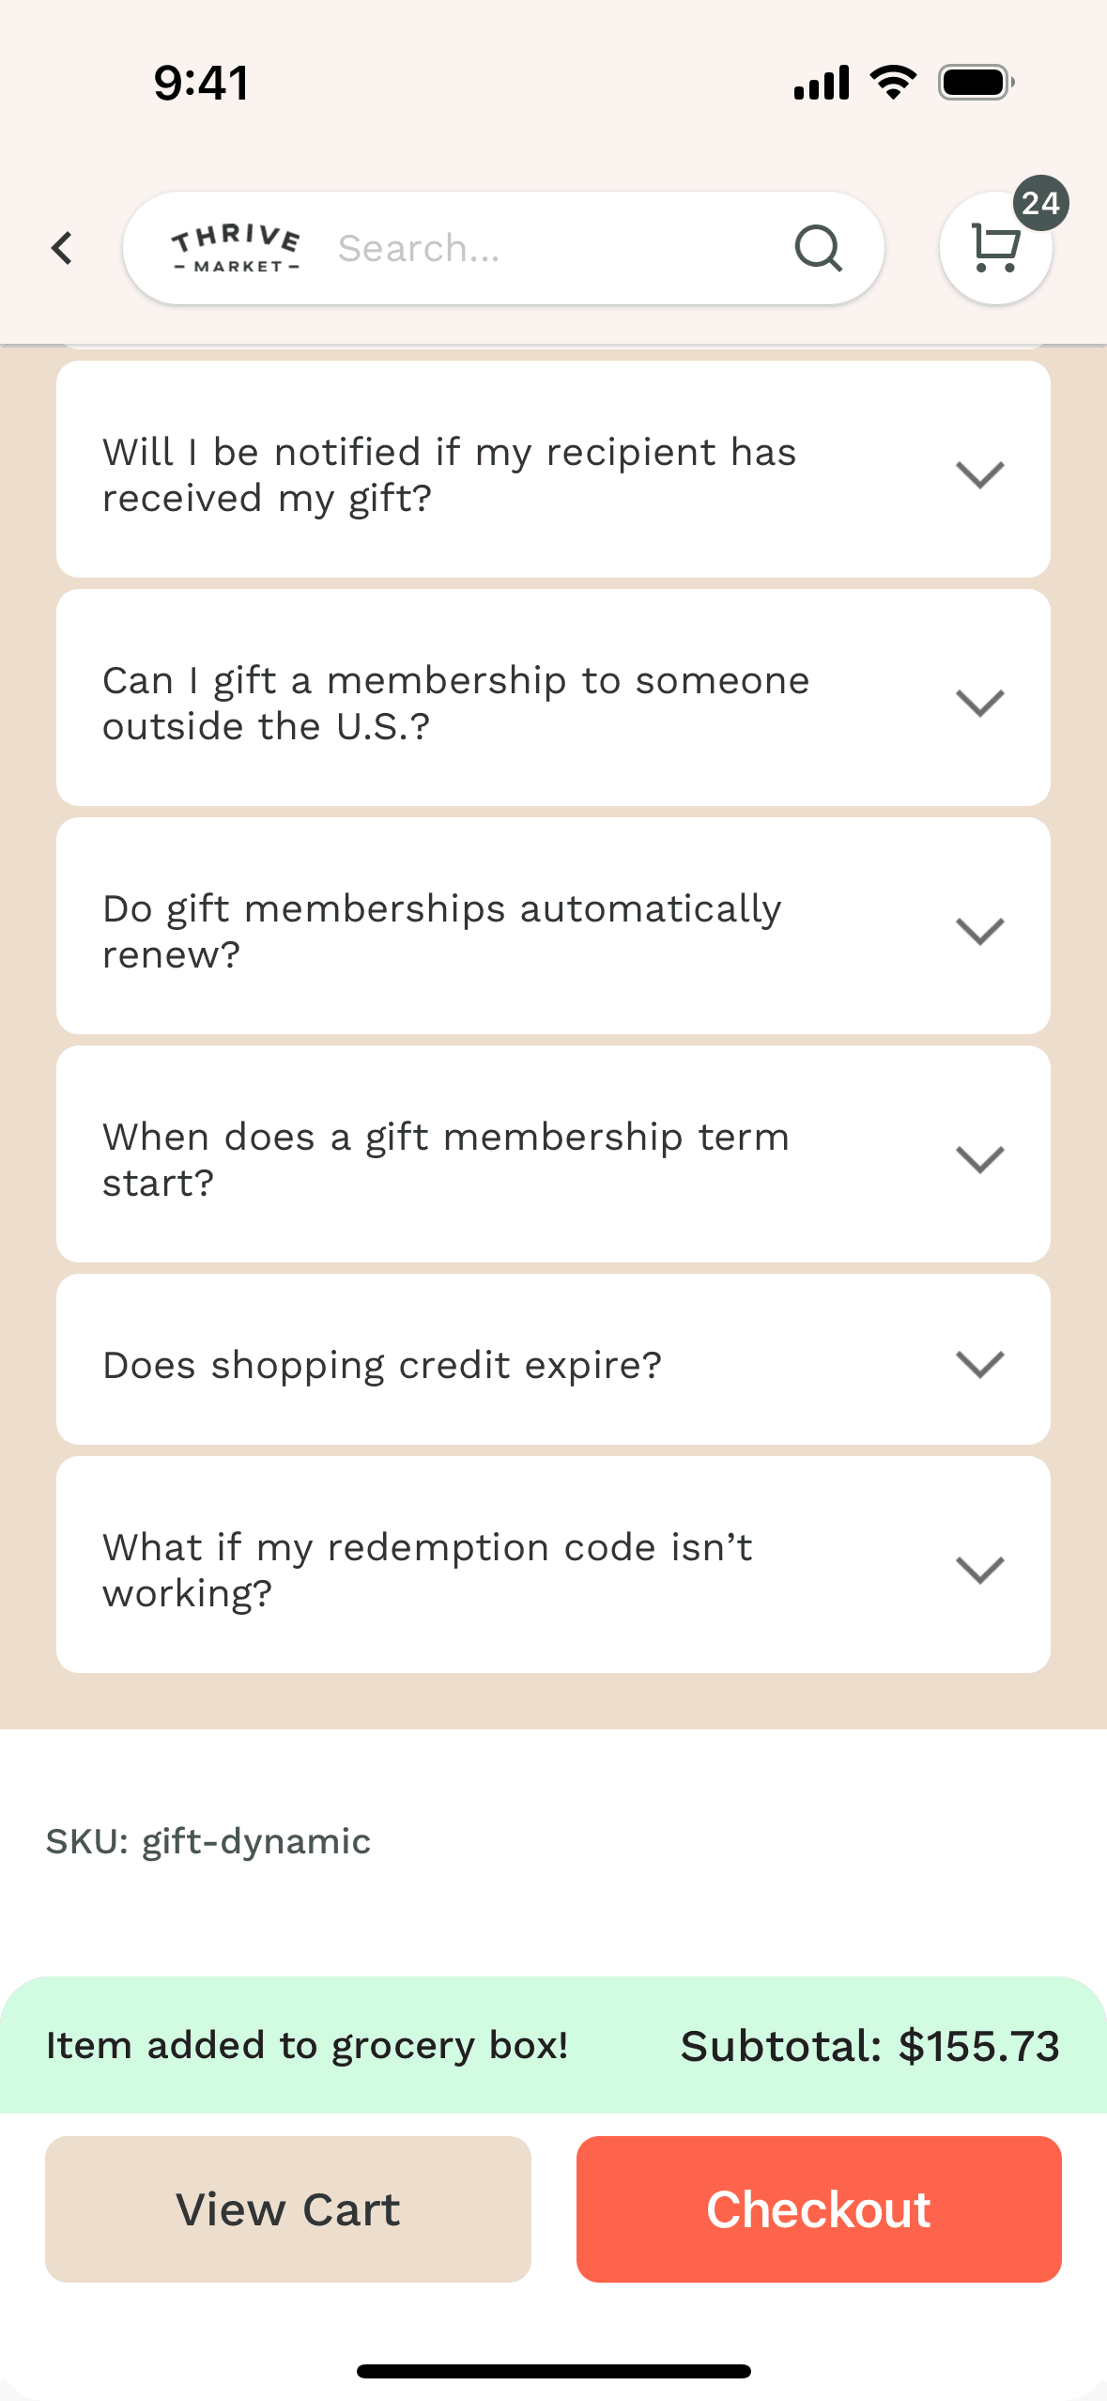This screenshot has width=1107, height=2401.
Task: Expand the membership term start chevron
Action: (x=979, y=1159)
